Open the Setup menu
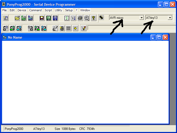Screen dimensions: 177x133 69,10
